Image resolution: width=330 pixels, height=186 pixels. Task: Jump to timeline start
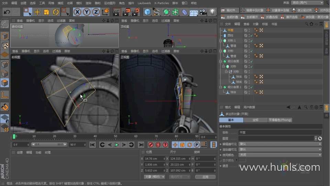(x=92, y=145)
